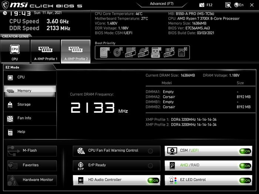Open the CPU section in EZ Mode

pos(30,77)
